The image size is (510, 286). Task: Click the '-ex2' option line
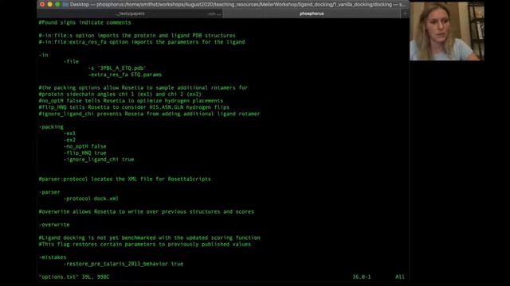tap(69, 140)
